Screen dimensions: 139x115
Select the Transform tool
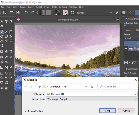point(2,51)
